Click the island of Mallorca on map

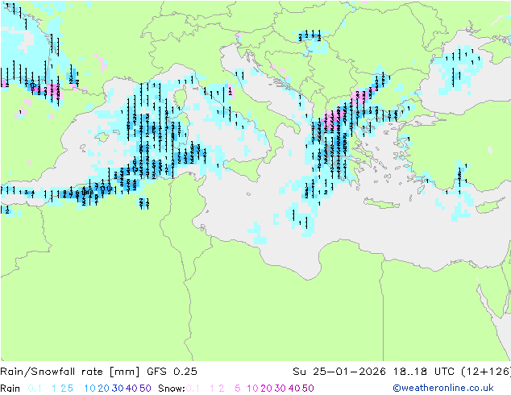[x=102, y=137]
